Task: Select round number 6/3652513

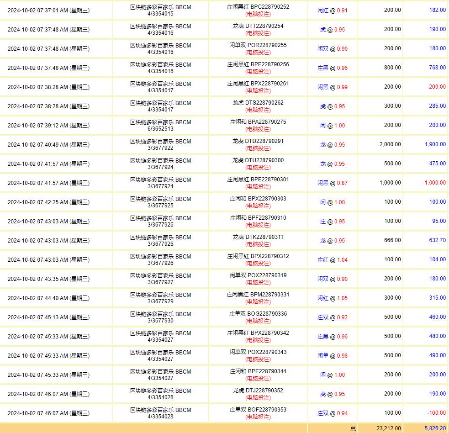Action: (160, 129)
